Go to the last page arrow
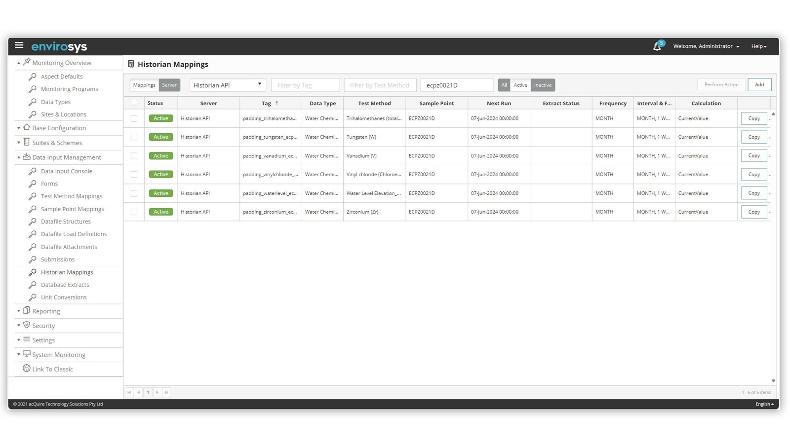 pyautogui.click(x=166, y=392)
